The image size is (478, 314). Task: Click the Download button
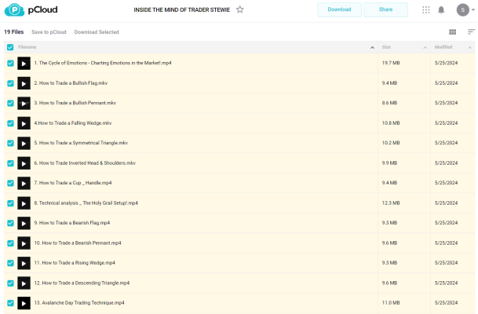pos(339,9)
